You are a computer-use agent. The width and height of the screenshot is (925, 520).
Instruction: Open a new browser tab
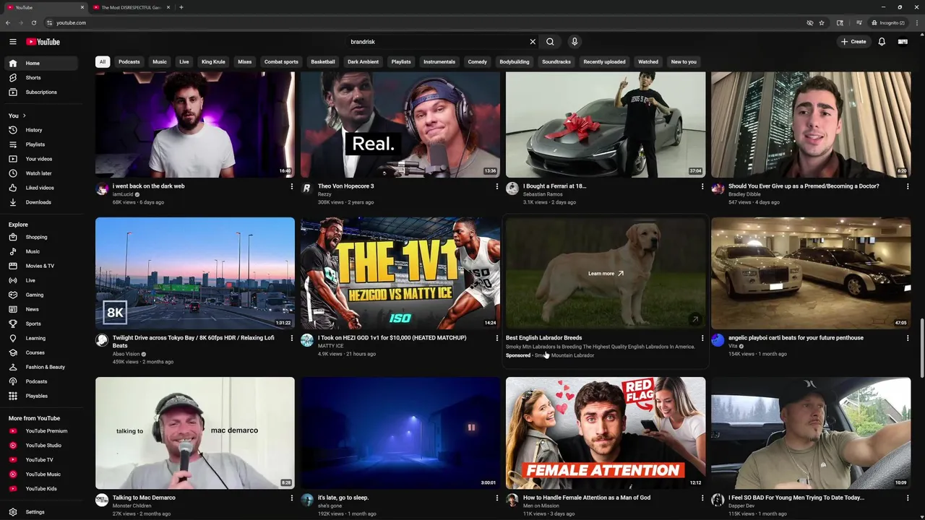[181, 7]
